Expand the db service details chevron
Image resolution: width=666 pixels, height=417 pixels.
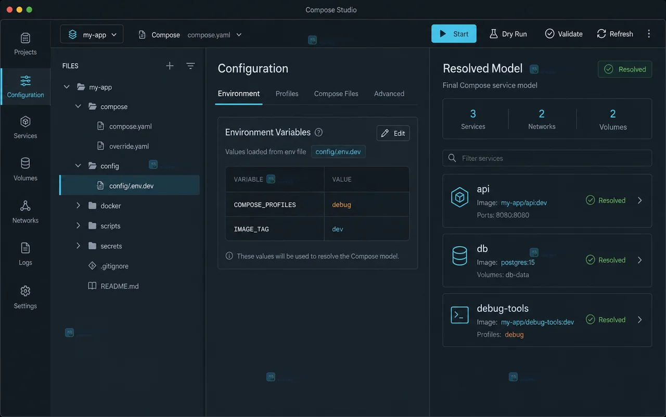640,260
